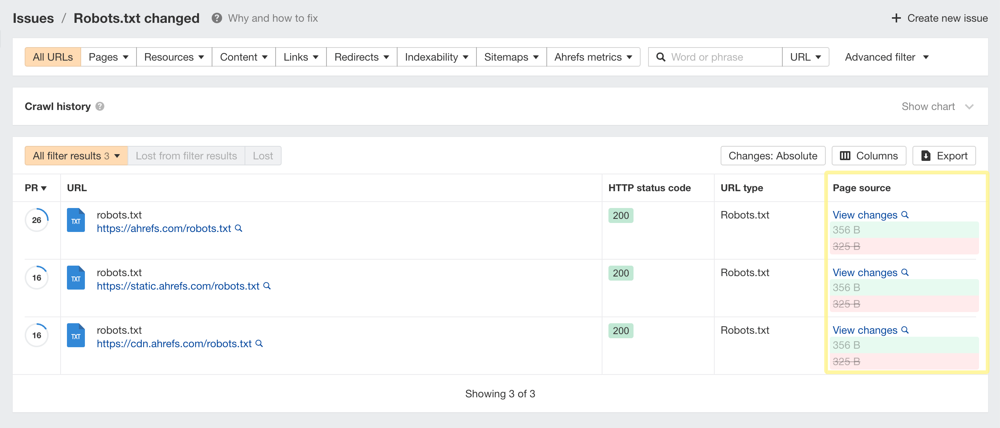Click View changes for ahrefs.com robots.txt
Viewport: 1000px width, 428px height.
pos(865,215)
